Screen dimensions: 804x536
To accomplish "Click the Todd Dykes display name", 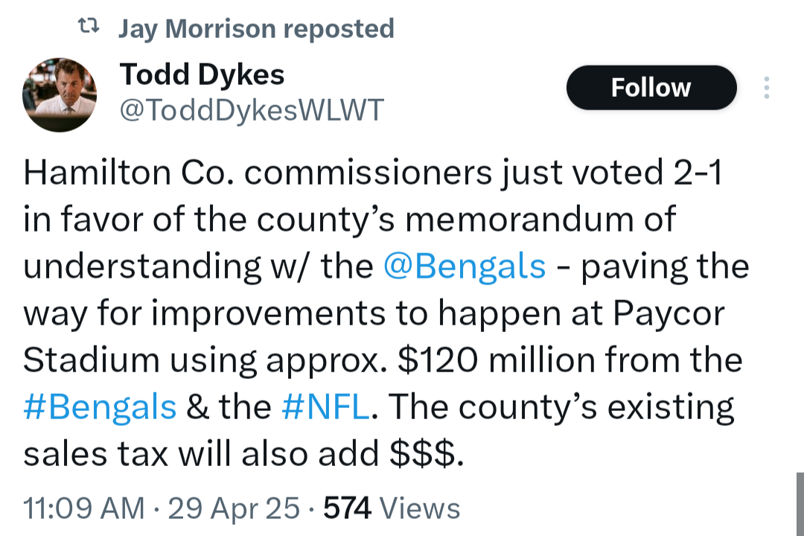I will [202, 74].
